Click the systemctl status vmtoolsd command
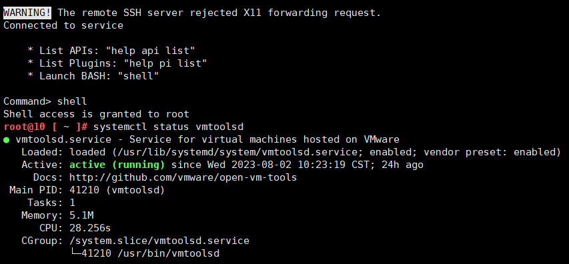The height and width of the screenshot is (264, 569). click(168, 127)
